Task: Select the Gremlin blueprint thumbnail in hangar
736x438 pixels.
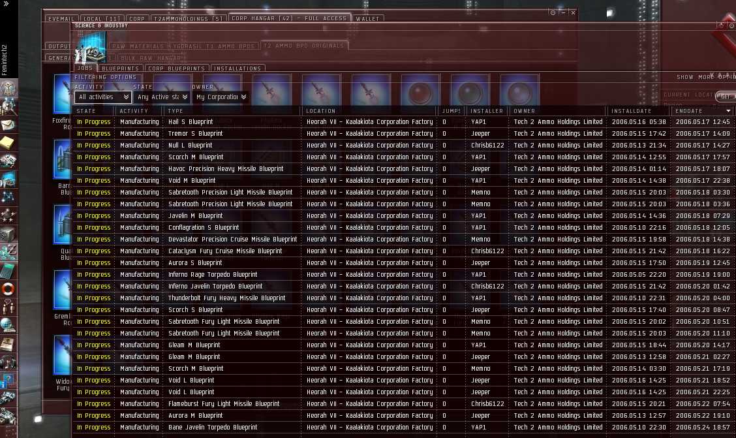Action: pyautogui.click(x=63, y=290)
